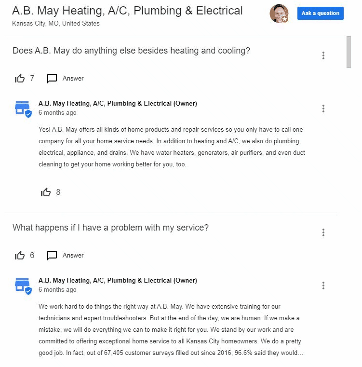
Task: Click the owner store badge on first answer
Action: (x=23, y=109)
